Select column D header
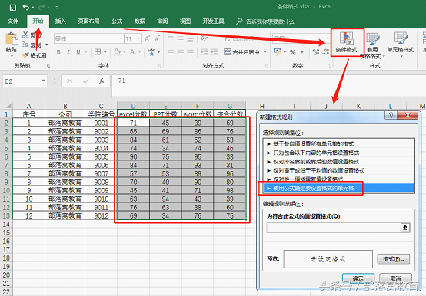Screen dimensions: 426x296 (133, 106)
